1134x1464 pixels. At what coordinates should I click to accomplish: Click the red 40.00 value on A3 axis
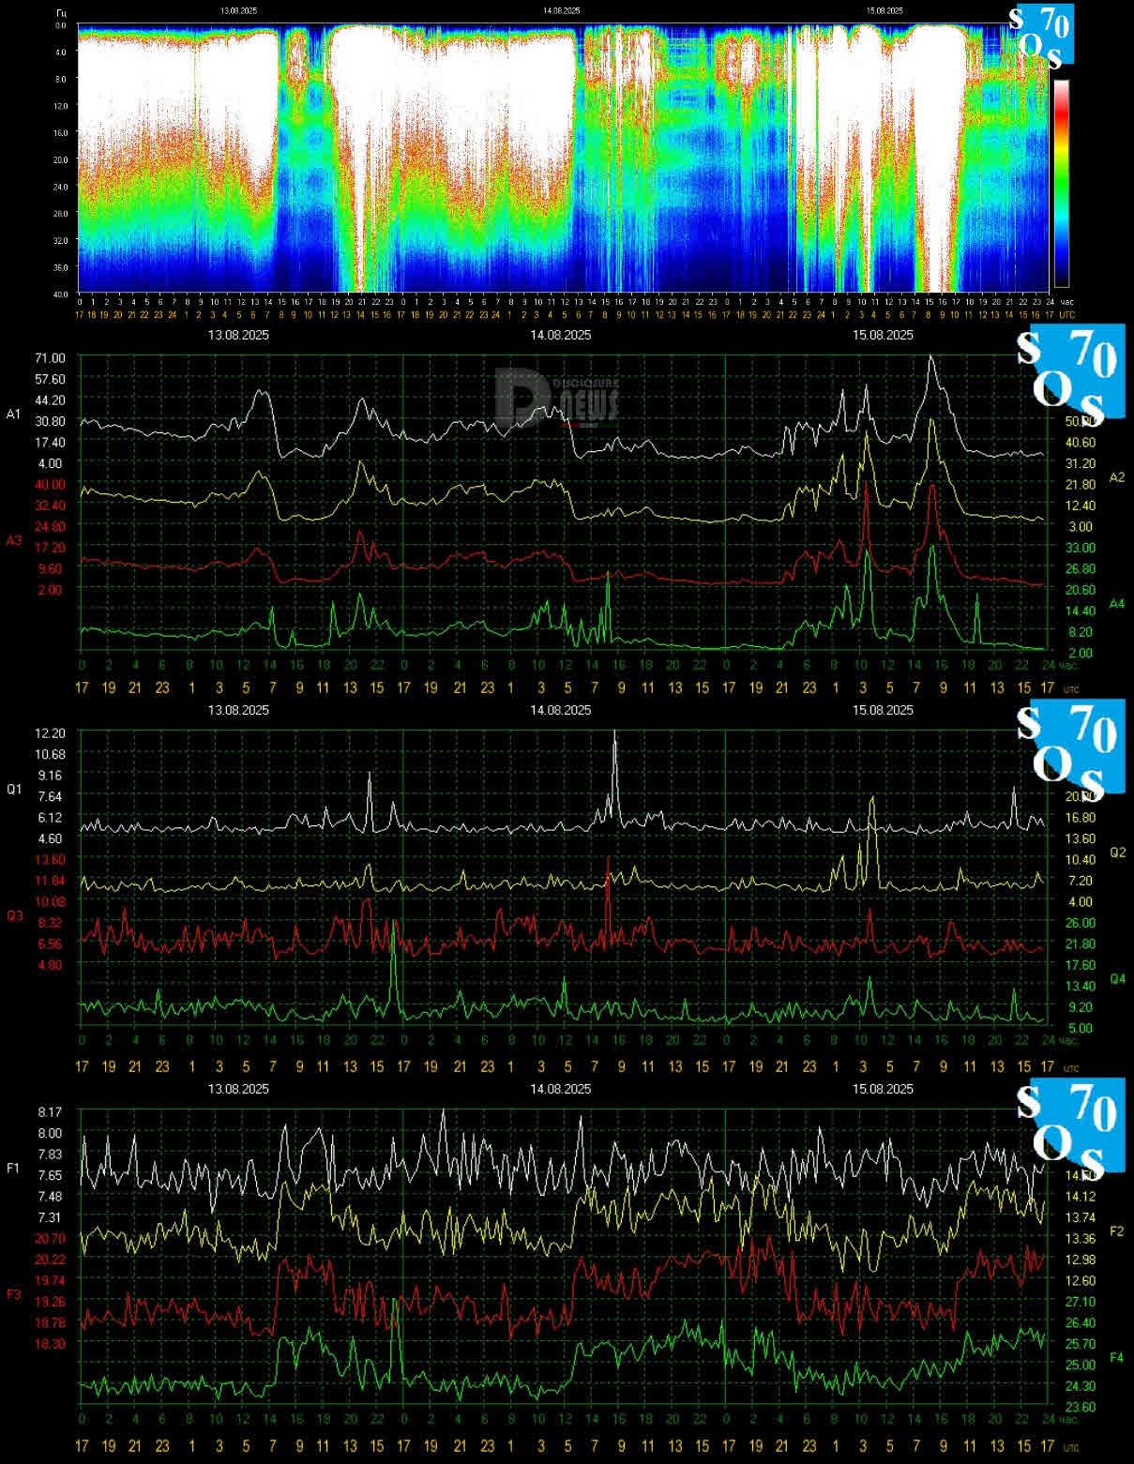coord(51,484)
